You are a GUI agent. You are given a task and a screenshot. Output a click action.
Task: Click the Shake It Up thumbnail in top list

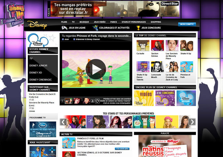187,45
